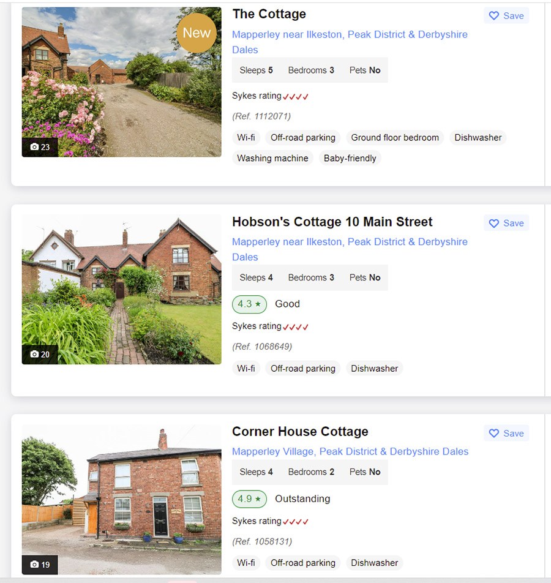Save The Cottage via heart icon
This screenshot has height=583, width=551.
coord(493,16)
